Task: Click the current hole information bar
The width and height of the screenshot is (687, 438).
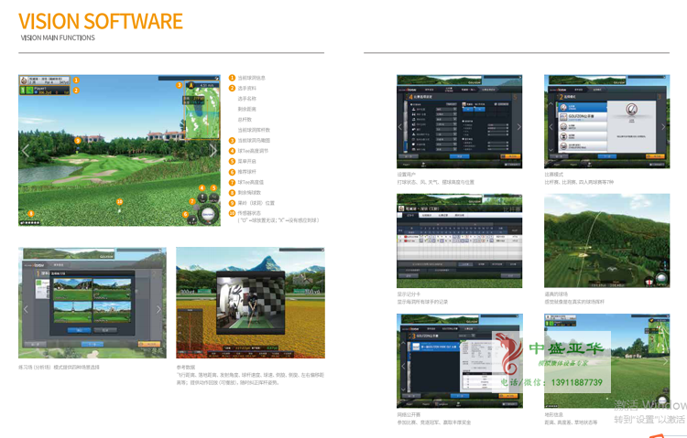Action: tap(46, 80)
